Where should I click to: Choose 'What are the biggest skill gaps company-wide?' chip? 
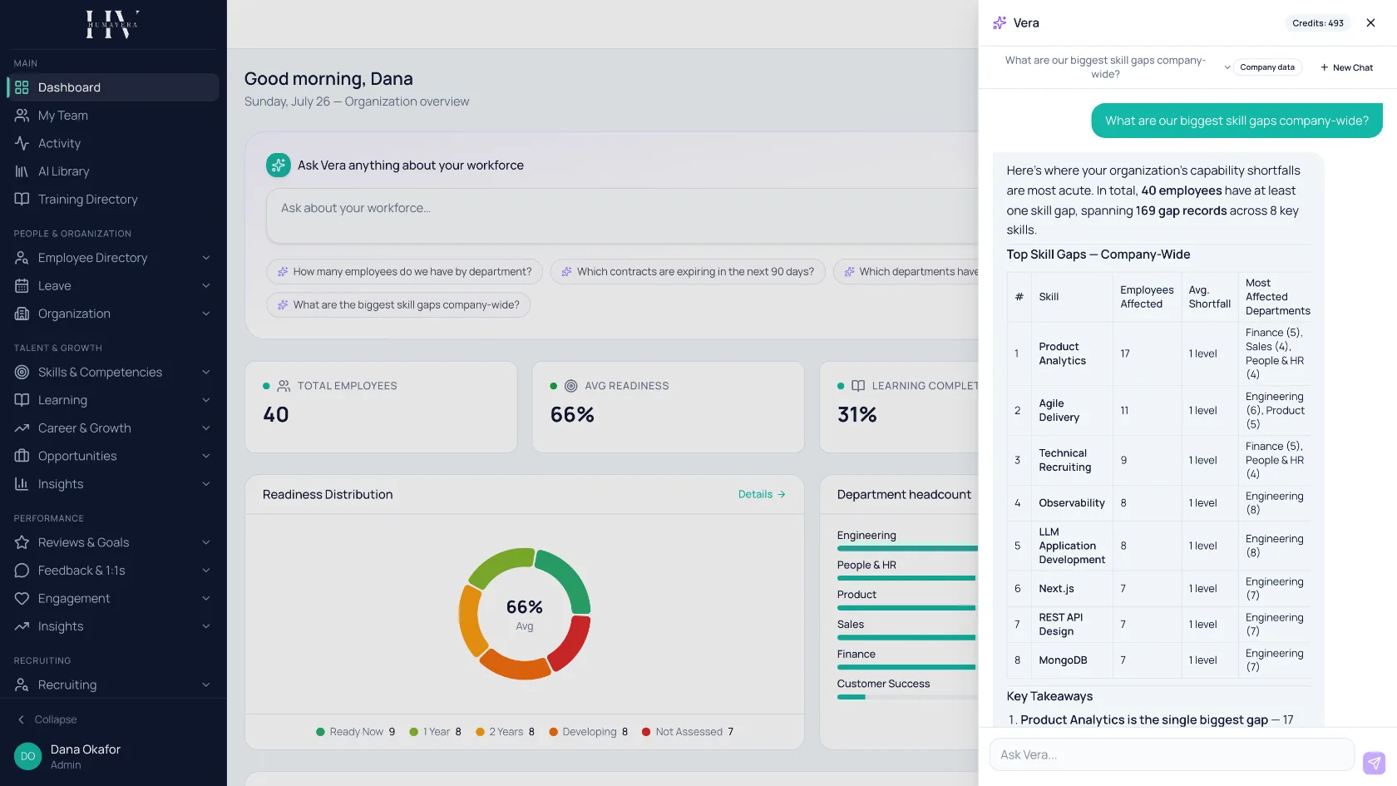(398, 305)
